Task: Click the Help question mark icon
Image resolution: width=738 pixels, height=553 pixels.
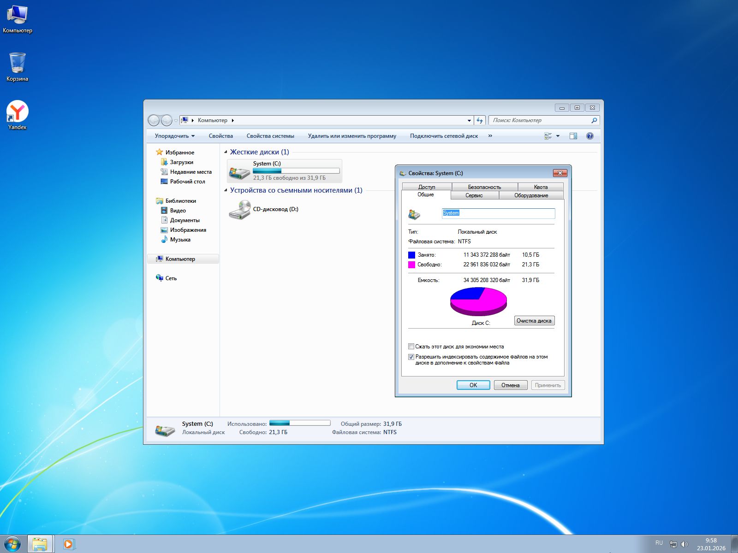Action: pos(589,135)
